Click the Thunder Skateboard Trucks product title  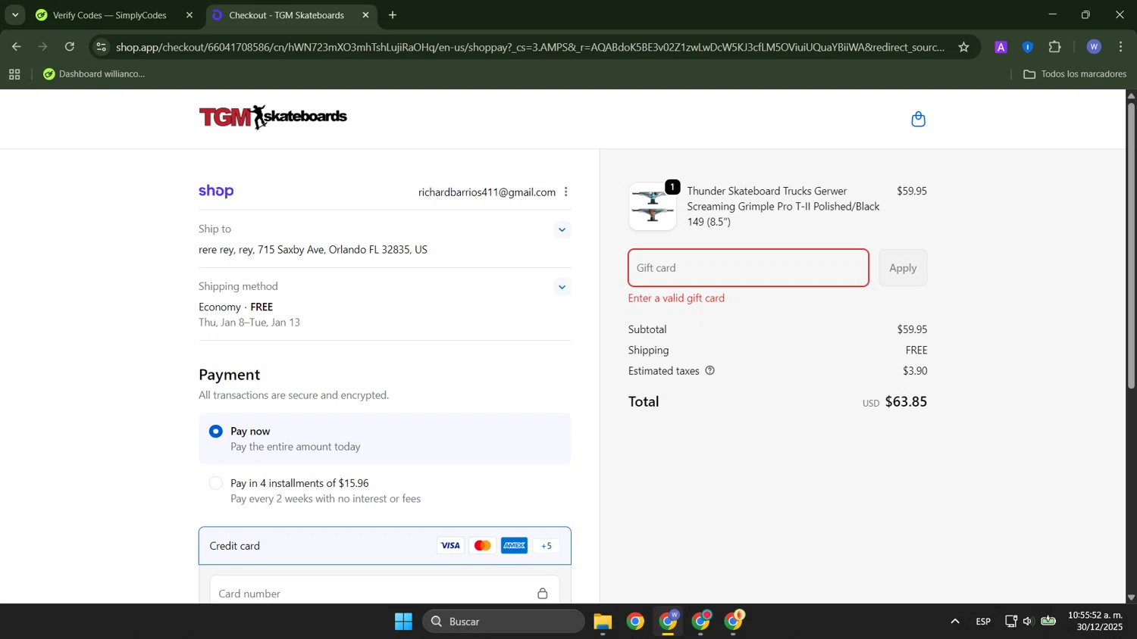pos(783,207)
